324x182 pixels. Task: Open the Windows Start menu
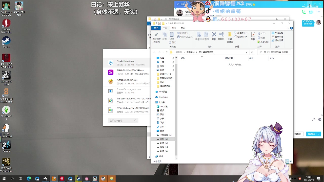tap(4, 179)
